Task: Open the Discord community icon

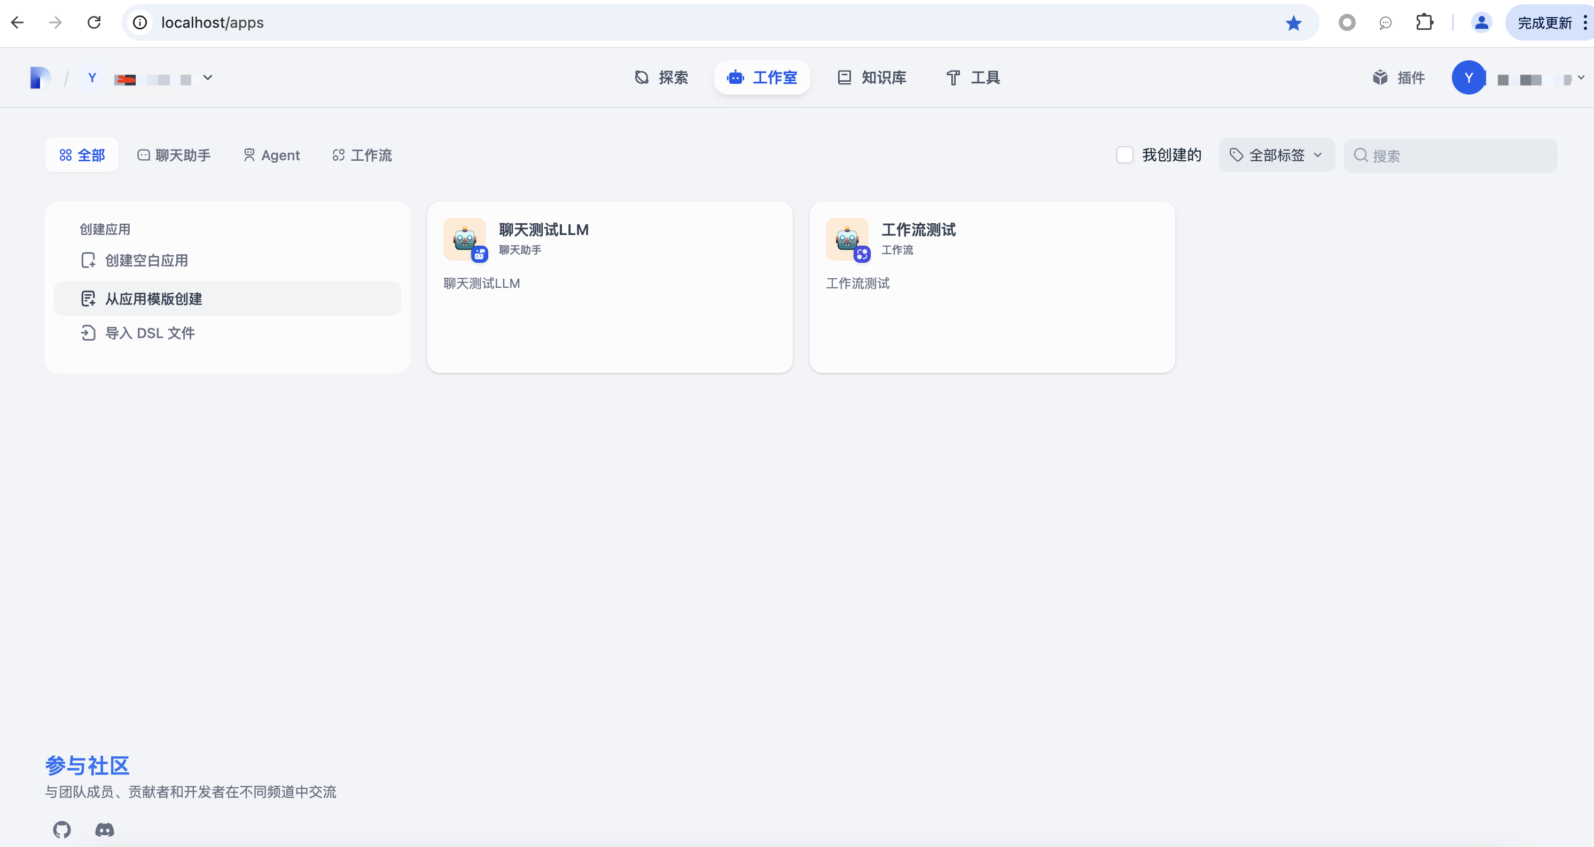Action: point(105,829)
